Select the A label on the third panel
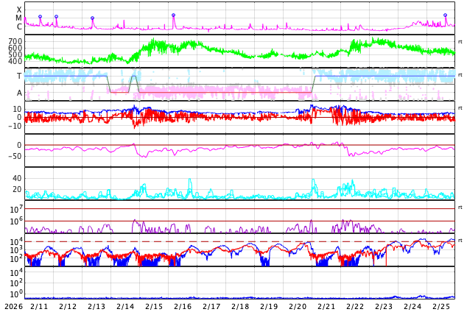This screenshot has height=312, width=467. click(x=19, y=93)
